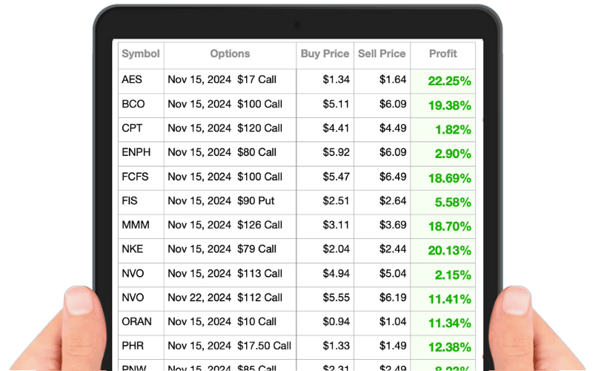Image resolution: width=593 pixels, height=371 pixels.
Task: Select the PHR $17.50 Call option
Action: (x=229, y=346)
